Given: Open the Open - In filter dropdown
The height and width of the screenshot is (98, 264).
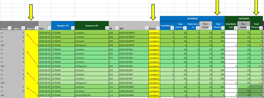Looking at the screenshot, I should pyautogui.click(x=23, y=28).
